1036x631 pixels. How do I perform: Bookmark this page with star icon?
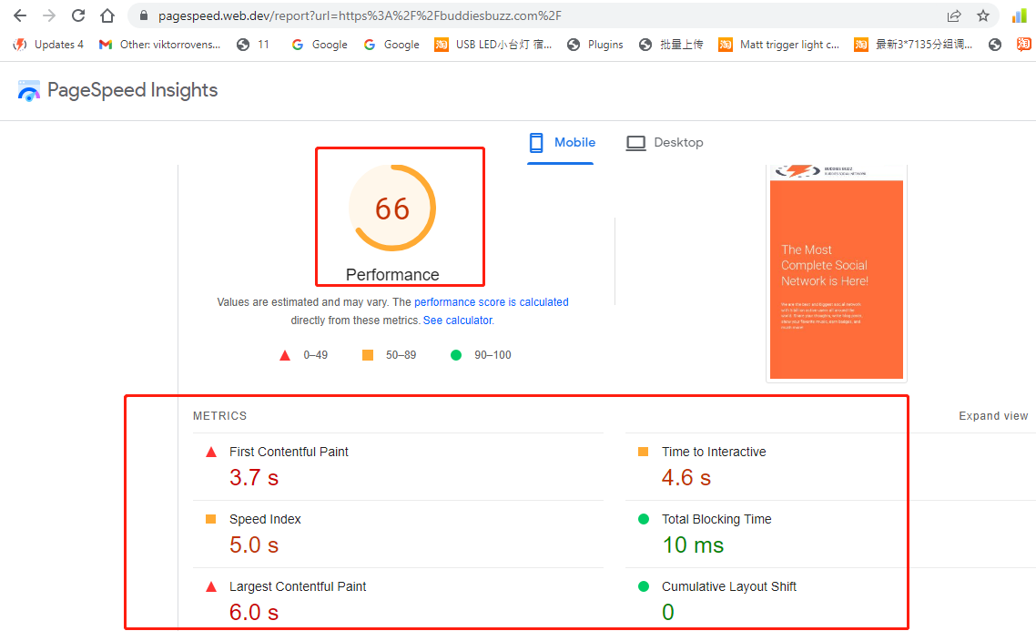(982, 15)
